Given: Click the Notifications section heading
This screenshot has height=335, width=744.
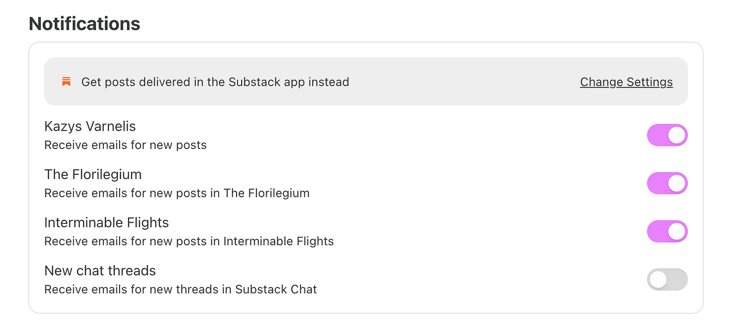Looking at the screenshot, I should tap(84, 23).
